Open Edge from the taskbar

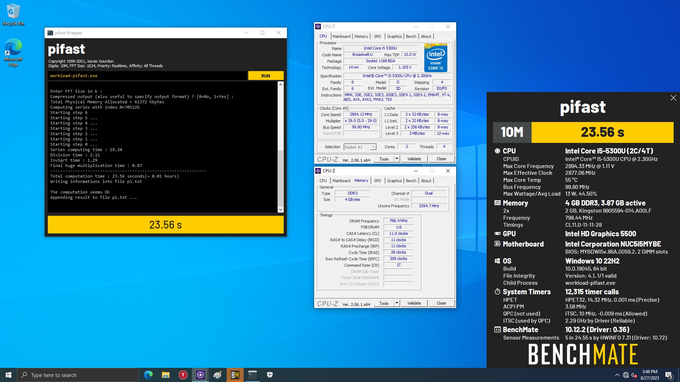coord(148,375)
